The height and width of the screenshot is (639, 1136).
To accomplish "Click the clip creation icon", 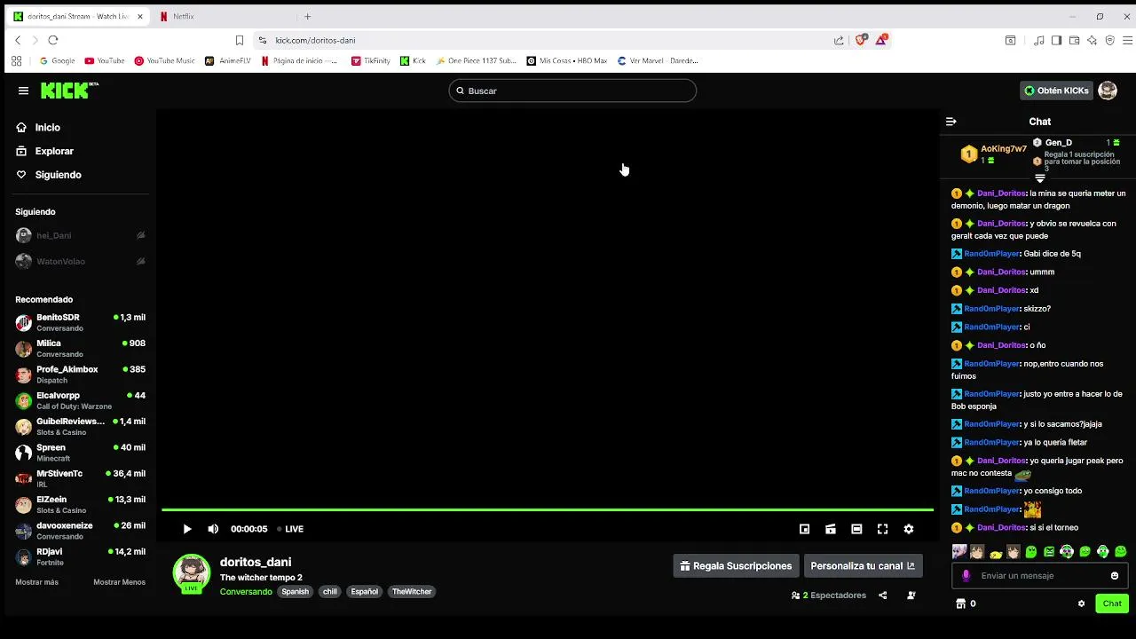I will [x=831, y=529].
